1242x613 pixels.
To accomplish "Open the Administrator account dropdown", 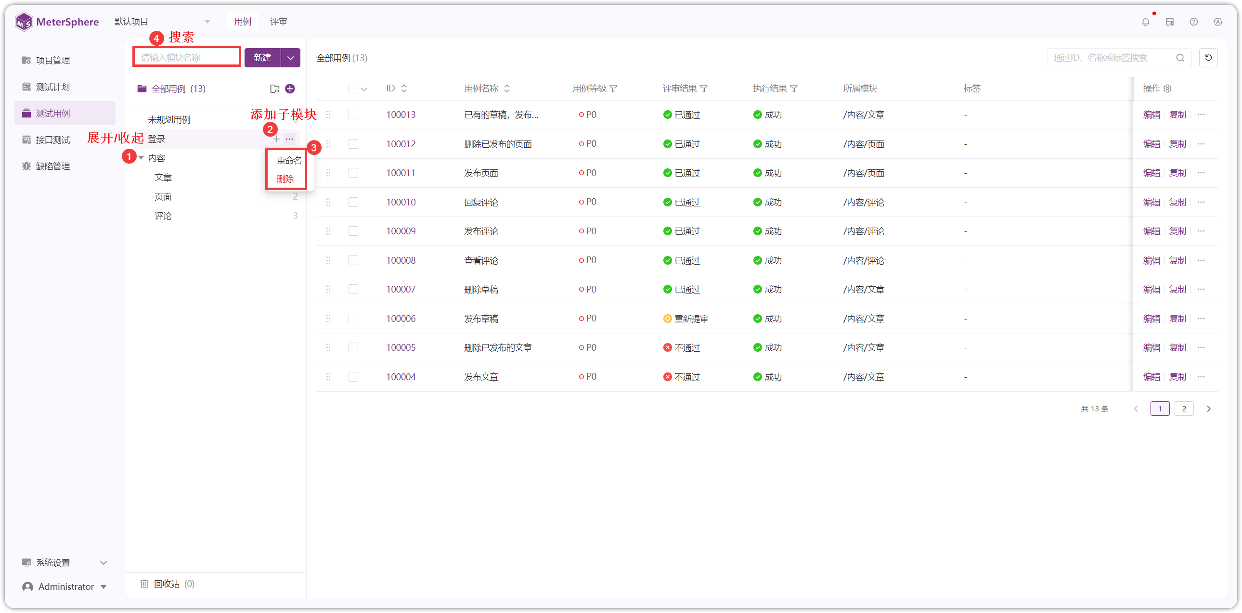I will click(x=65, y=587).
